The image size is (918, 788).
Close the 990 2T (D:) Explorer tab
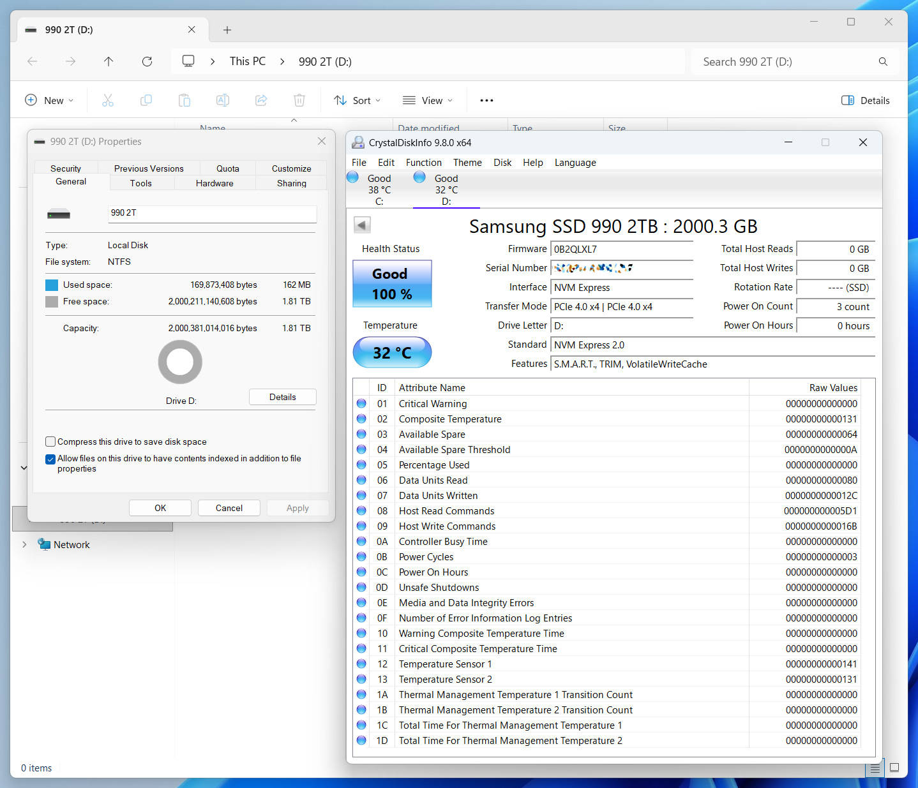pos(192,29)
